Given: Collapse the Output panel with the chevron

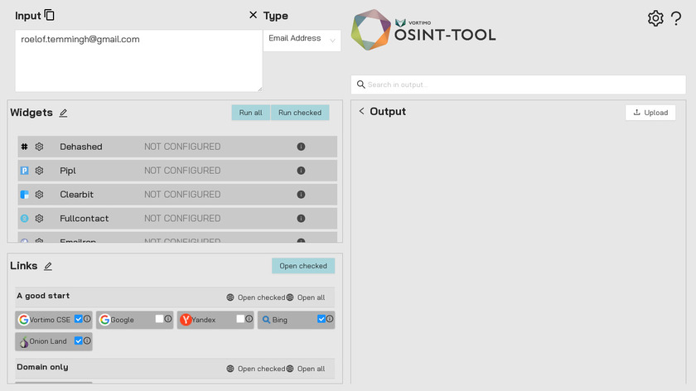Looking at the screenshot, I should [361, 112].
